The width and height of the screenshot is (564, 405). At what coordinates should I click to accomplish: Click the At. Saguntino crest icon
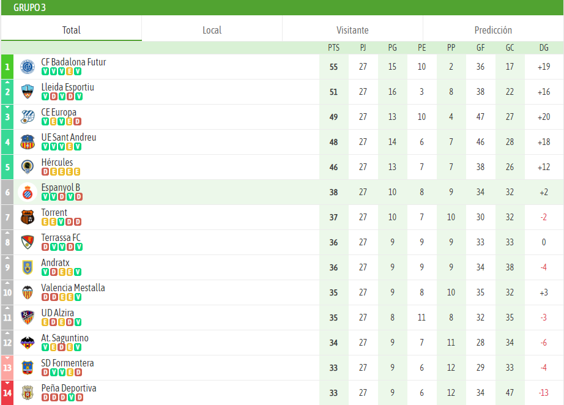[27, 343]
